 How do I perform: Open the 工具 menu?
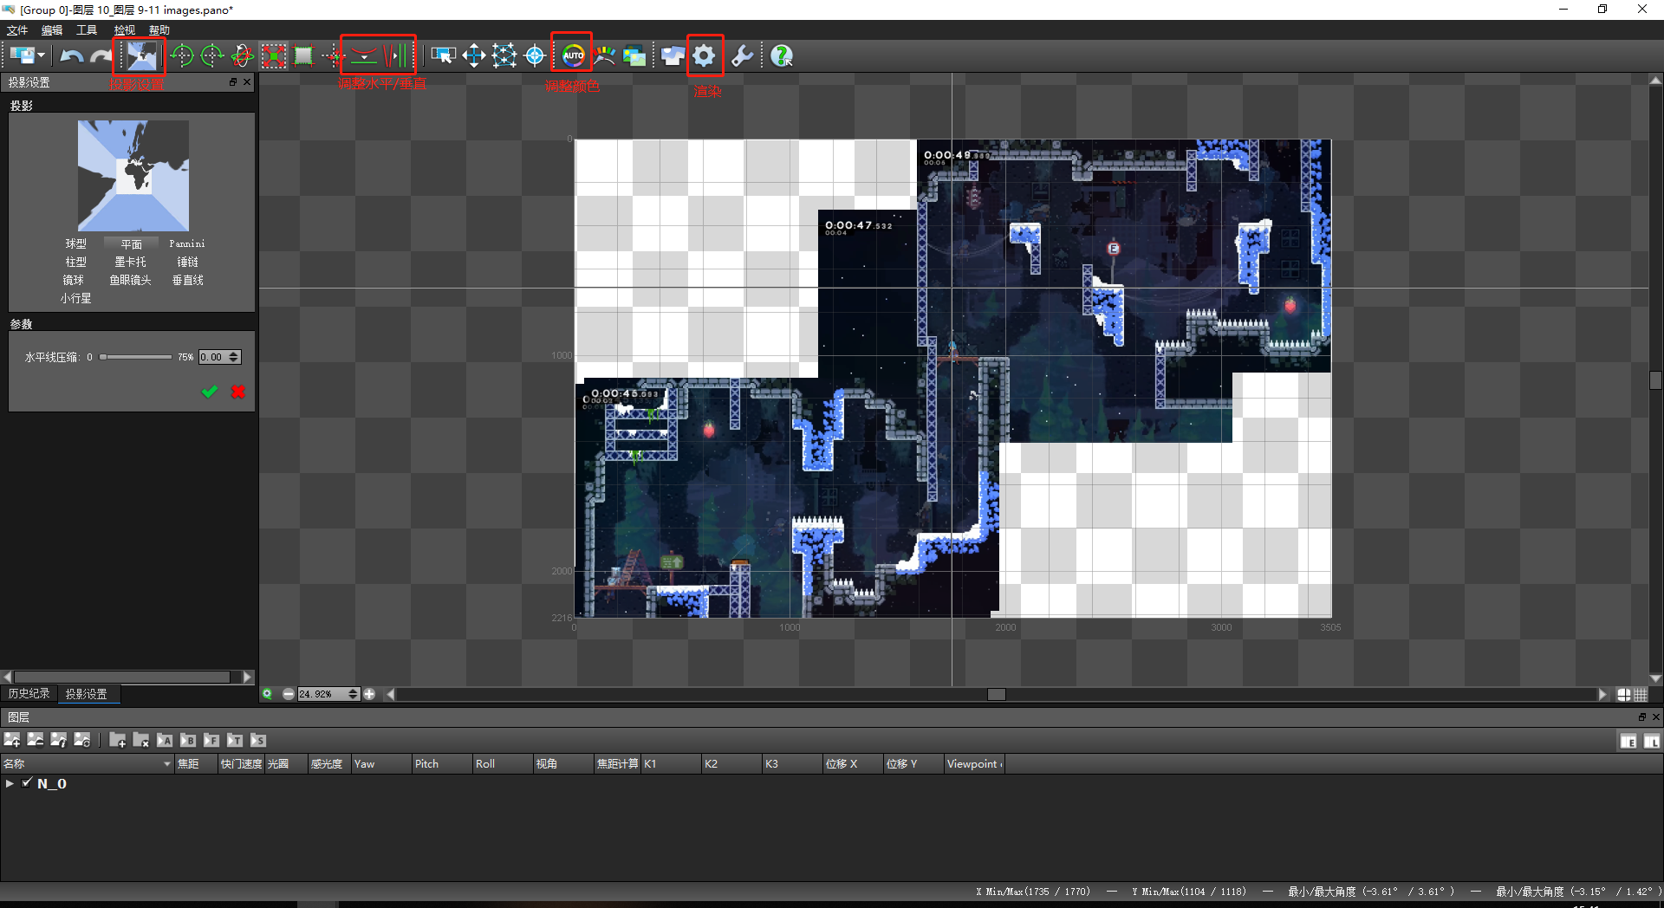point(87,30)
